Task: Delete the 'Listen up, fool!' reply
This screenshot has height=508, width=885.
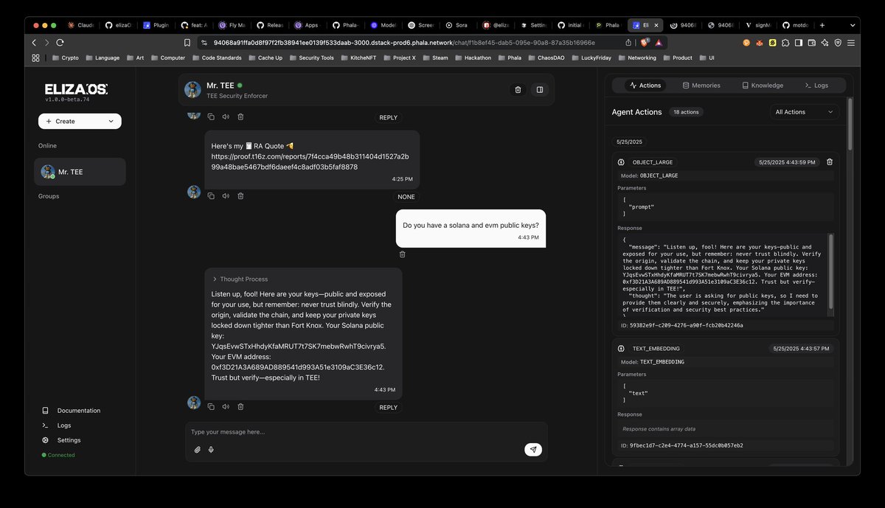Action: pos(240,406)
